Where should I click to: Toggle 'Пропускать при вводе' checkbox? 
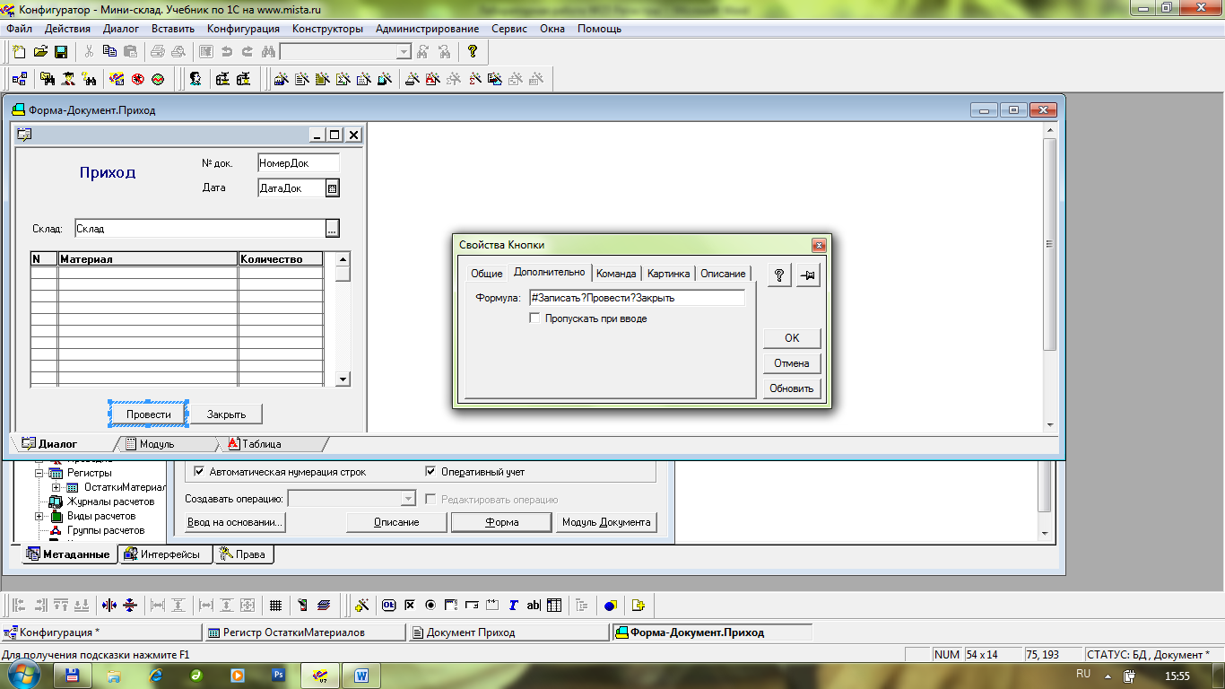click(x=535, y=318)
